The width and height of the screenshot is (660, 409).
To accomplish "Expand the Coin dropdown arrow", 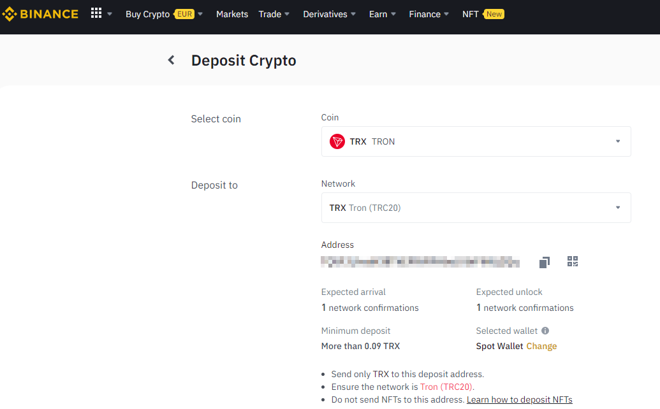I will click(x=618, y=141).
